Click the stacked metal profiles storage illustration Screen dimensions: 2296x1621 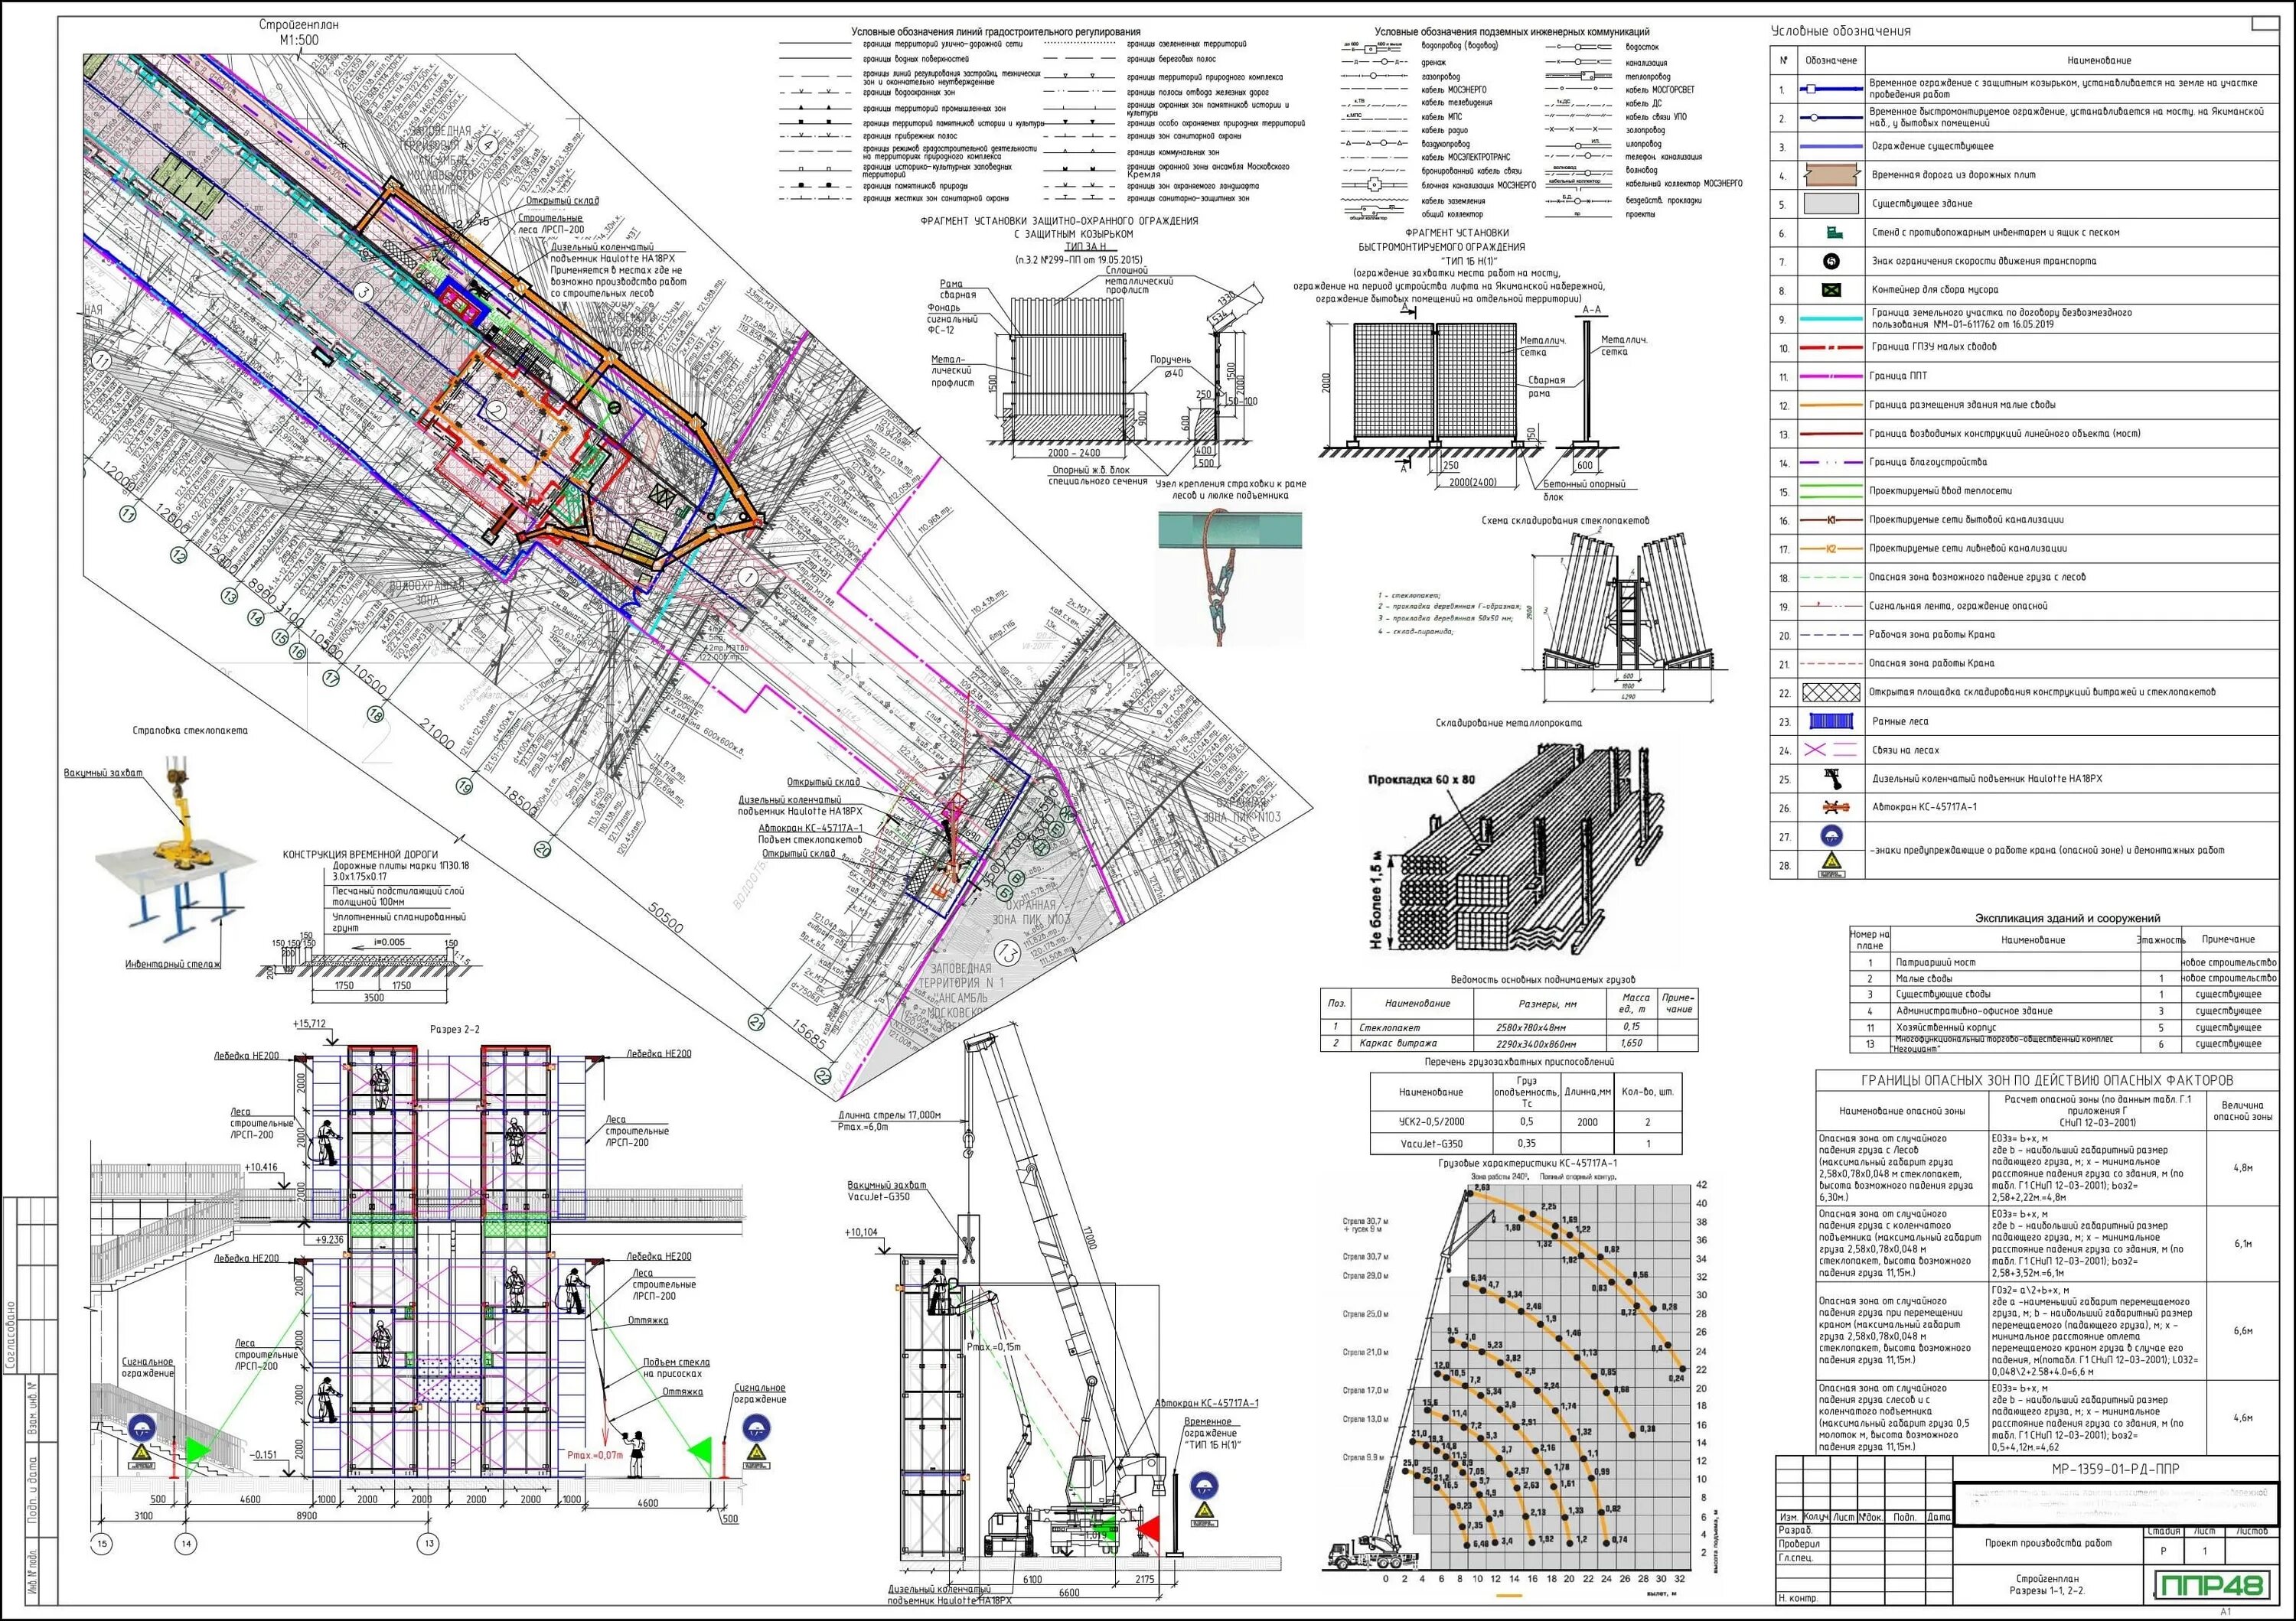1515,847
